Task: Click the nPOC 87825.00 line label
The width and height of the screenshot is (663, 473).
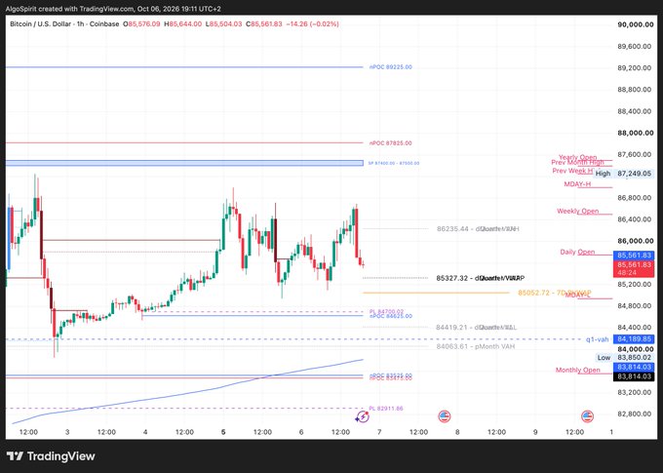Action: [x=390, y=143]
